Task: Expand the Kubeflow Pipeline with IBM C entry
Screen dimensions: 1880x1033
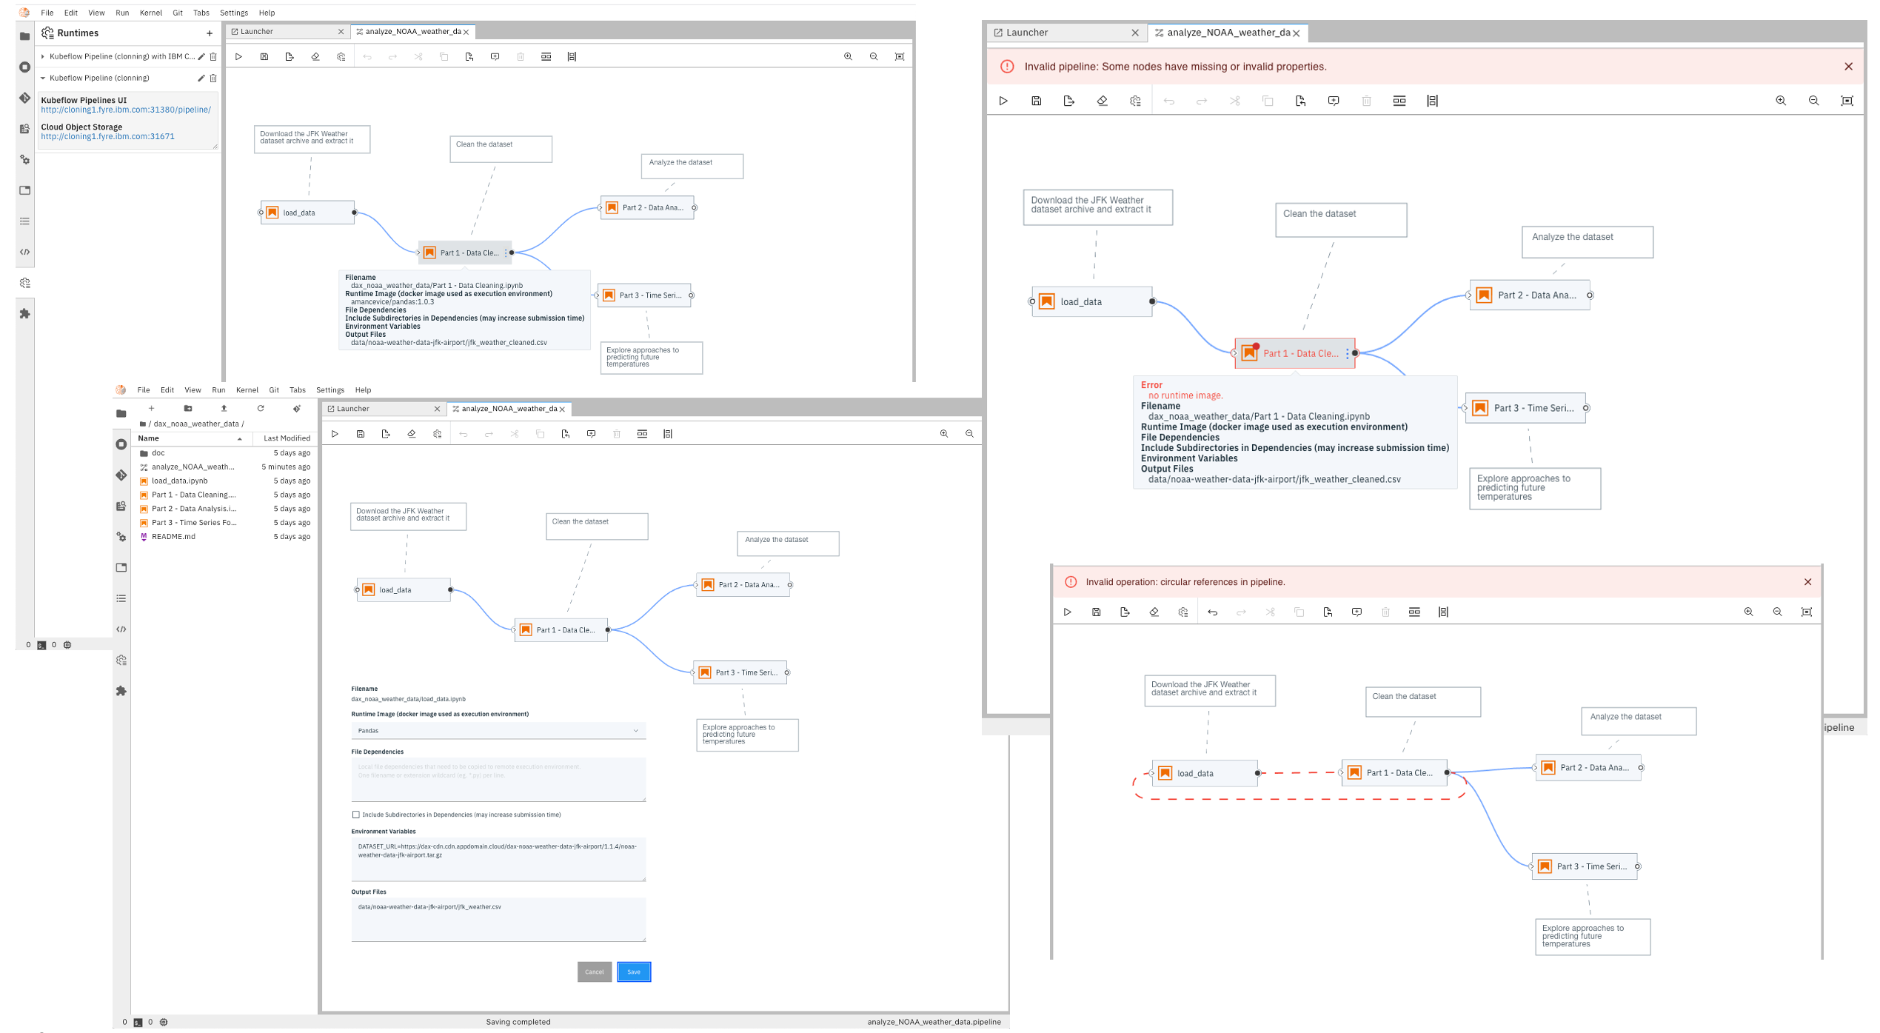Action: point(43,56)
